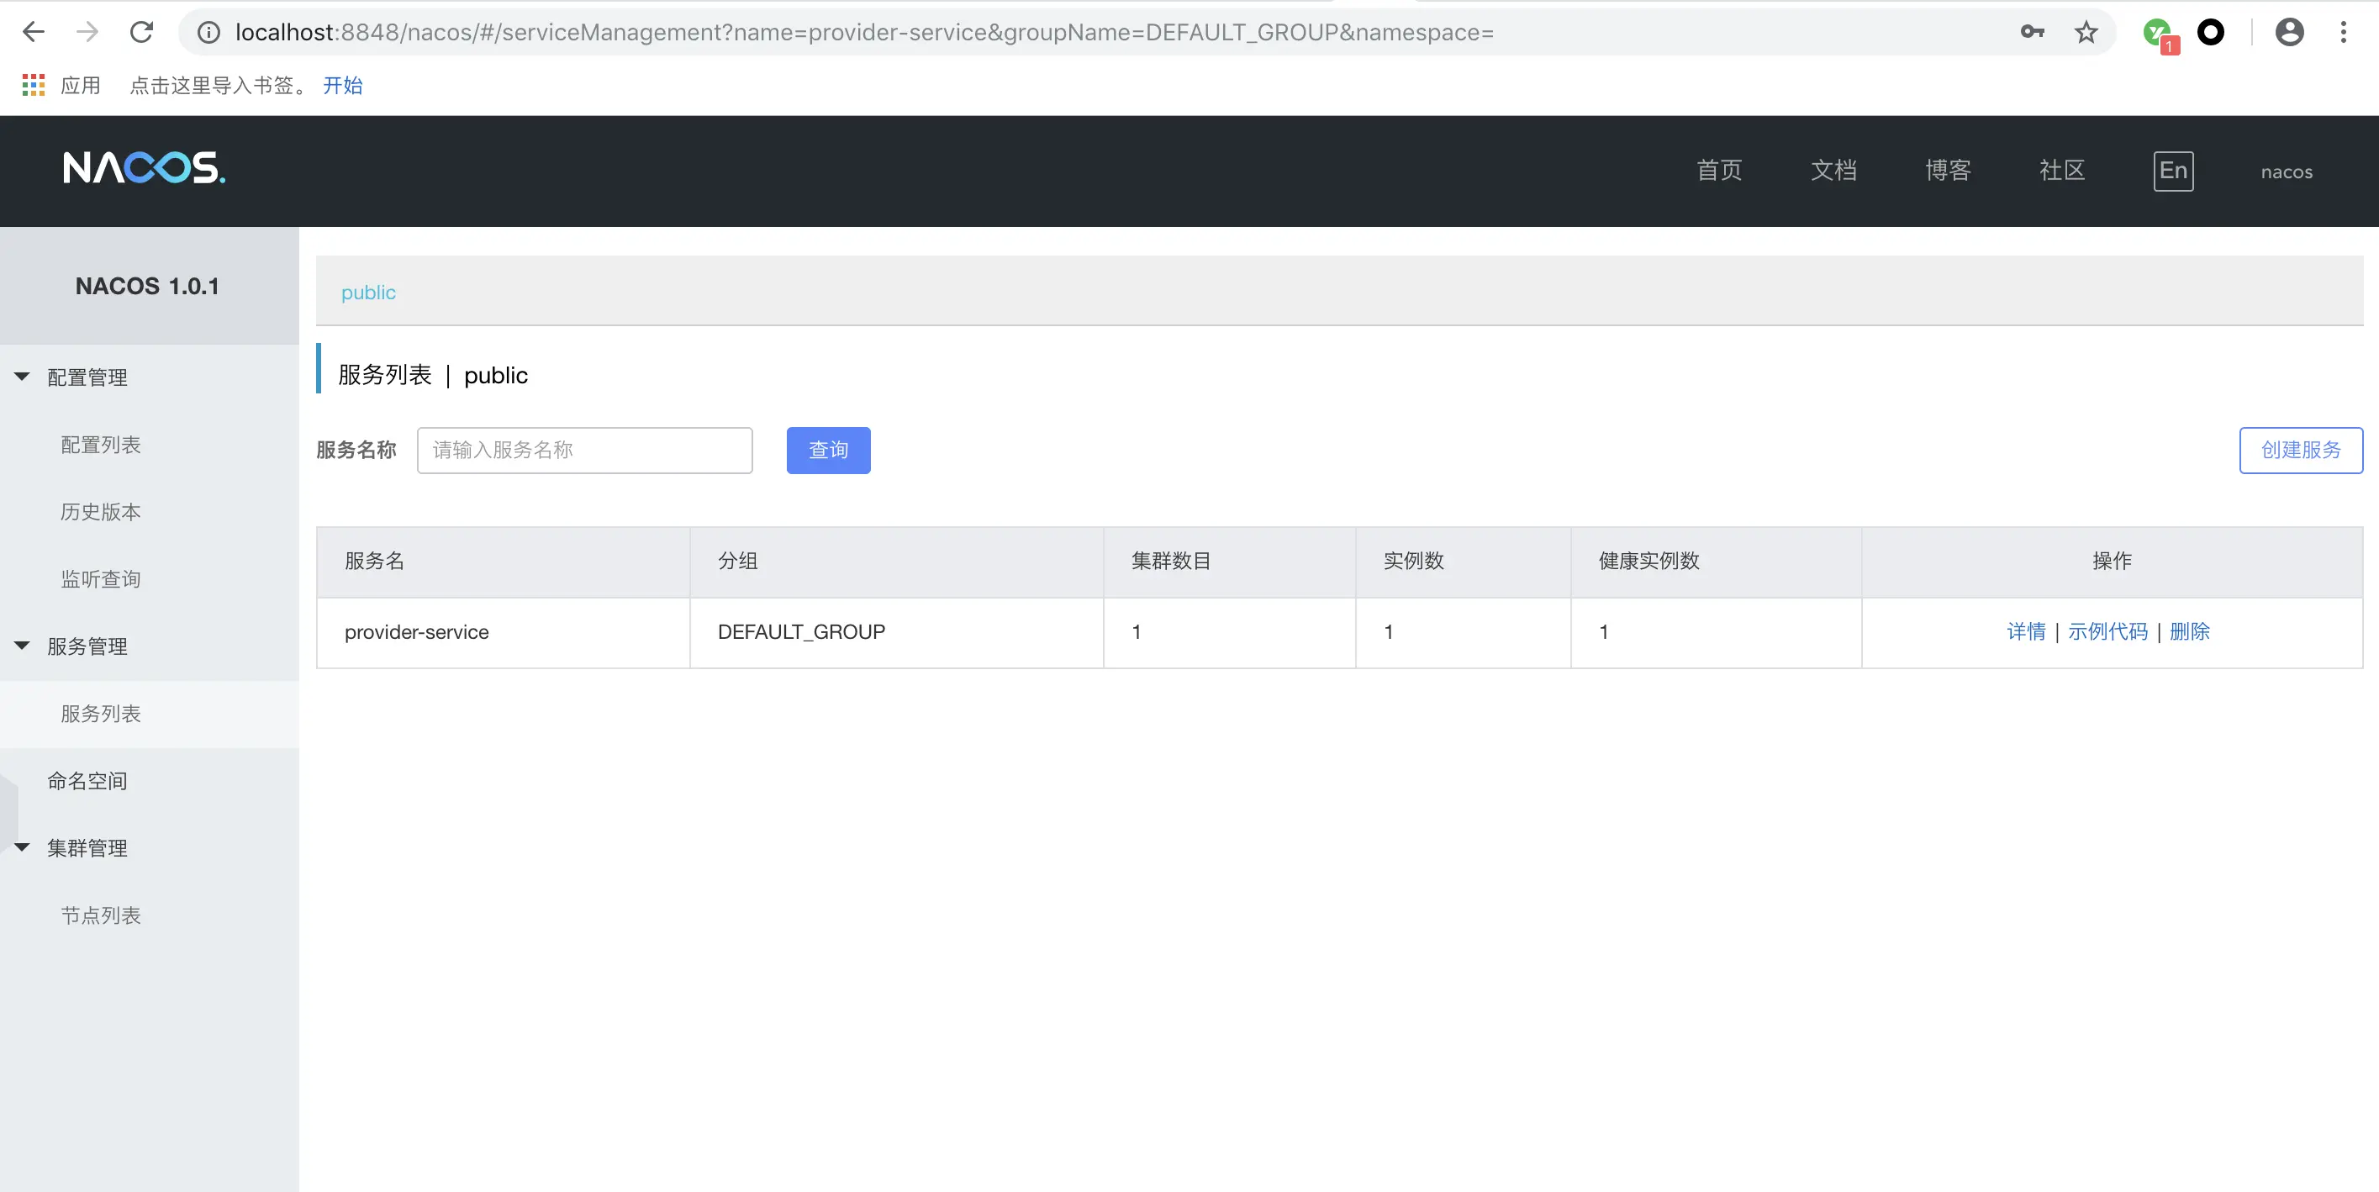Click the 查询 search button
Screen dimensions: 2379x1192
pos(827,451)
